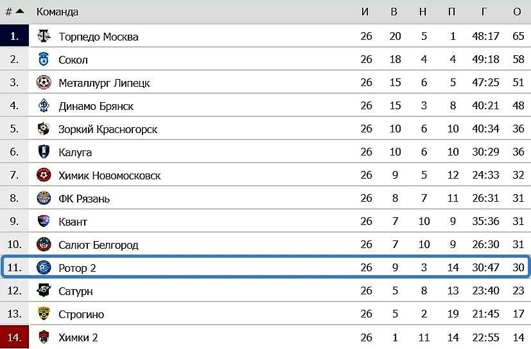
Task: Select the Зоркий Красногорск crest icon
Action: [44, 129]
